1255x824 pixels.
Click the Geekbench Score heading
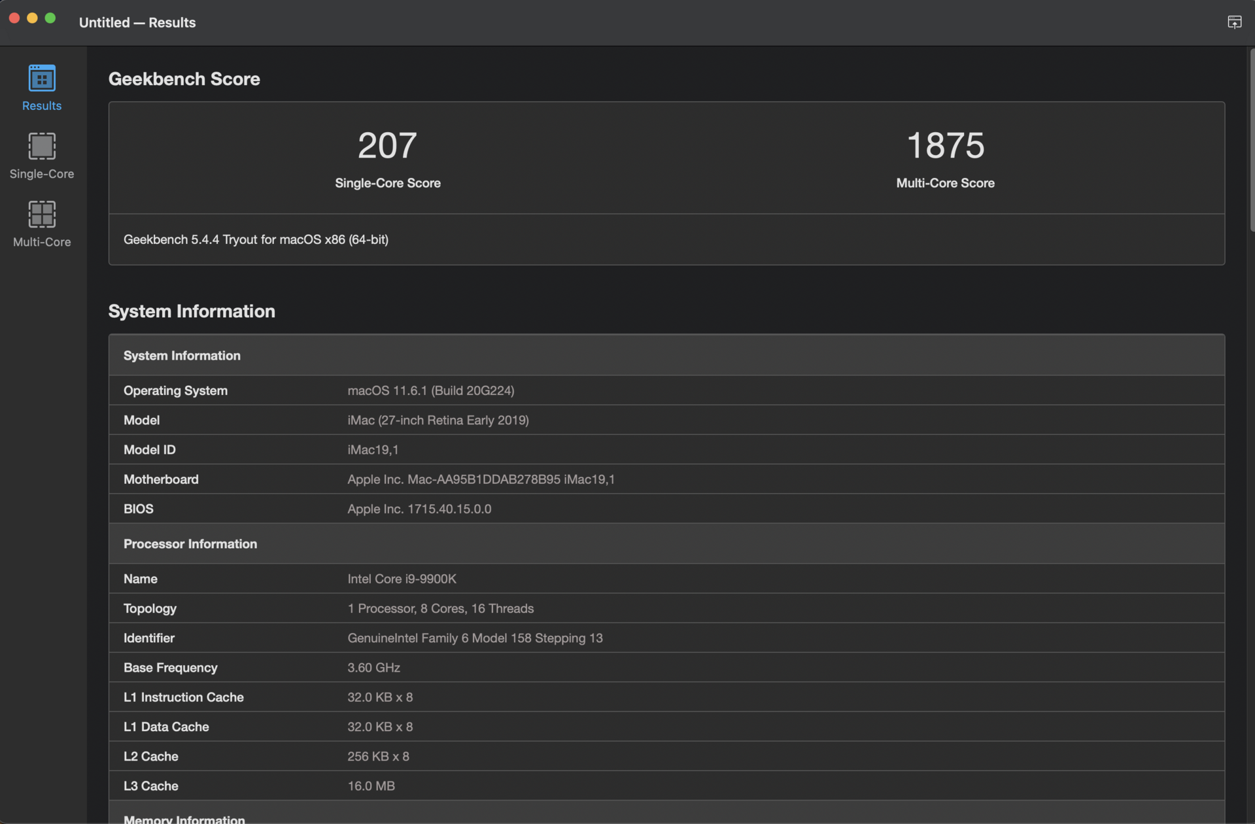click(x=184, y=78)
